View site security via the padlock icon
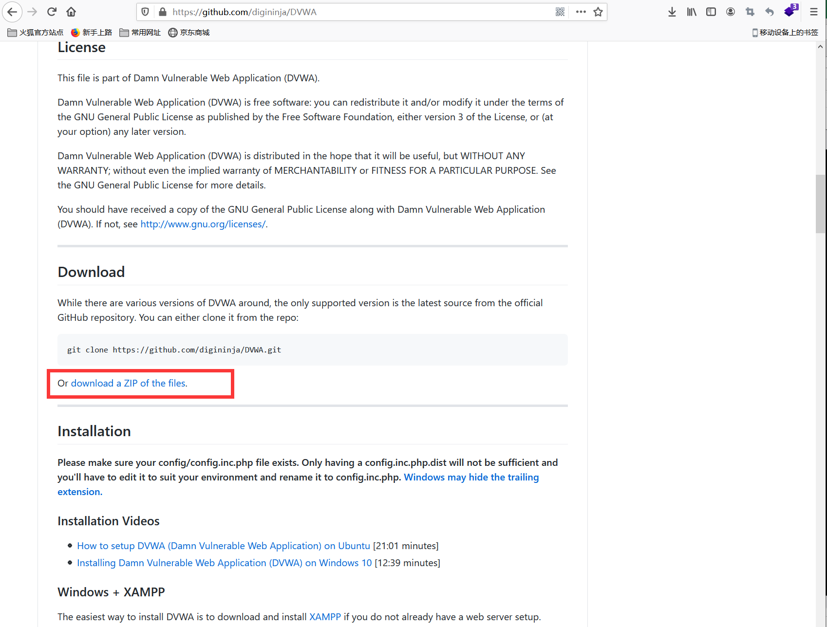Image resolution: width=827 pixels, height=627 pixels. (x=163, y=12)
